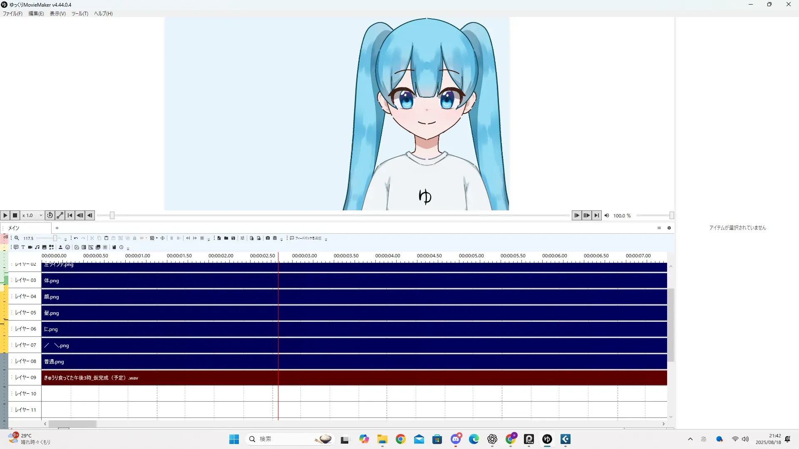Click the add tachie character icon
The image size is (799, 449).
pyautogui.click(x=60, y=247)
